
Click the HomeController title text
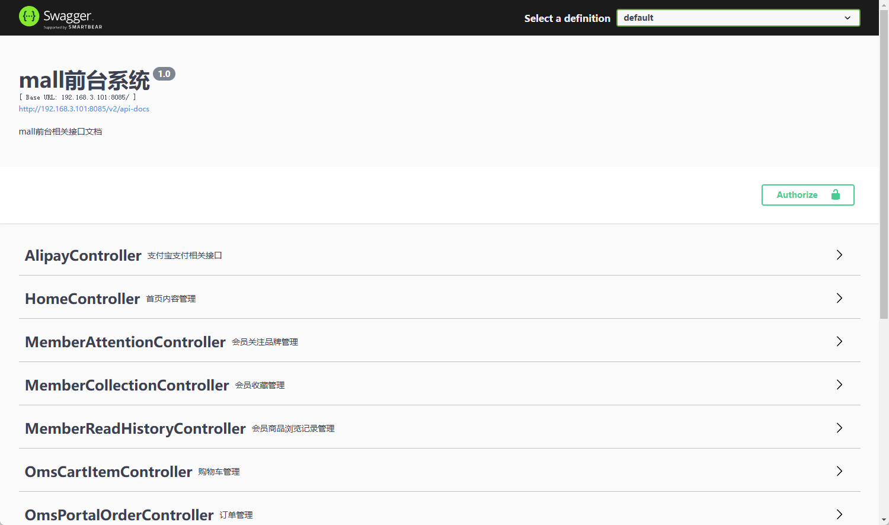click(x=82, y=299)
